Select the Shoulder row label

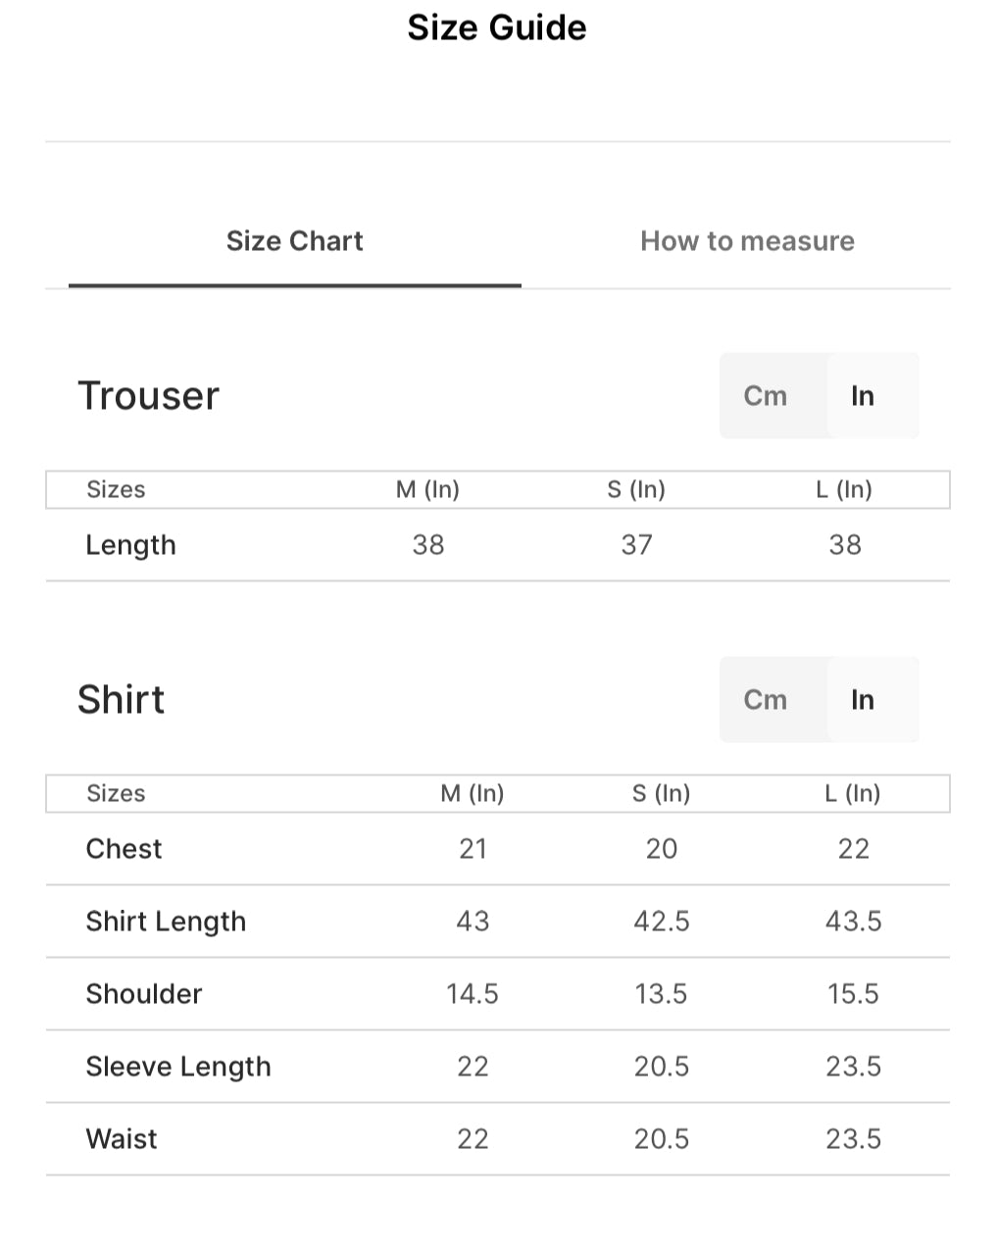pyautogui.click(x=144, y=994)
